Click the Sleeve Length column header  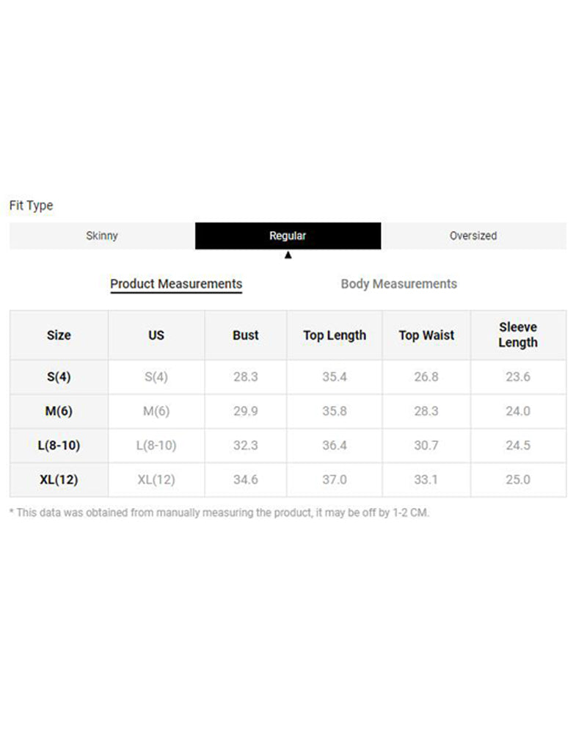(518, 335)
